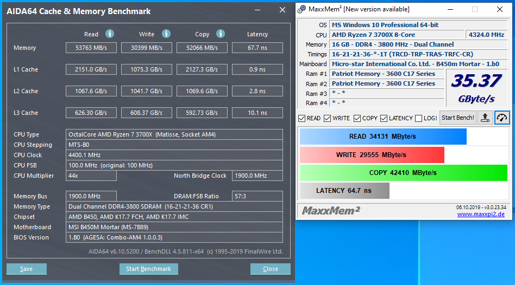Viewport: 515px width, 285px height.
Task: Click the READ 34131 MByte/s bar
Action: (x=383, y=137)
